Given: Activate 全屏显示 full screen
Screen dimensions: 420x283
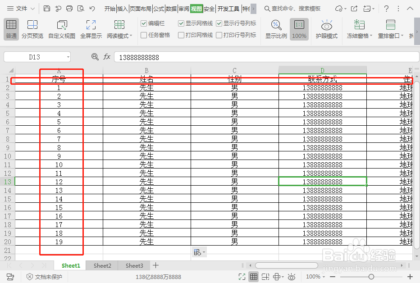Looking at the screenshot, I should click(x=91, y=29).
